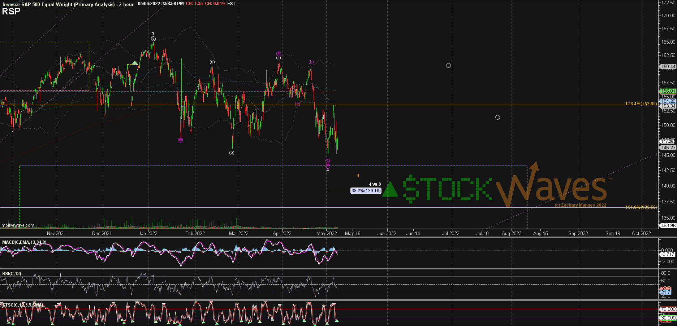Image resolution: width=677 pixels, height=326 pixels.
Task: Click the magenta (c) label at May low
Action: (x=328, y=160)
